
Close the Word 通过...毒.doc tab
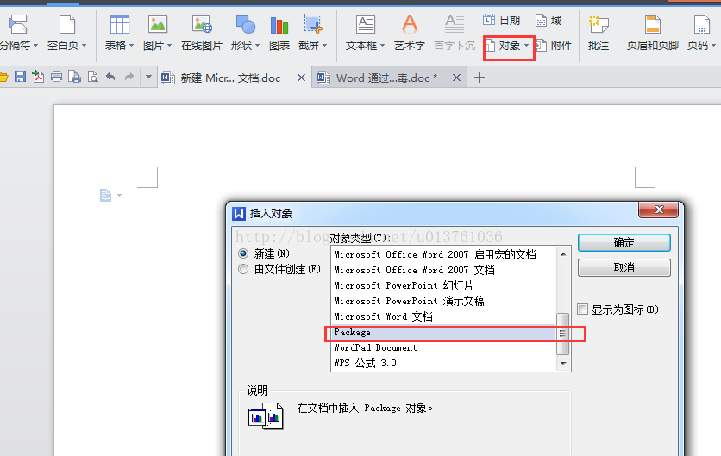pos(456,78)
